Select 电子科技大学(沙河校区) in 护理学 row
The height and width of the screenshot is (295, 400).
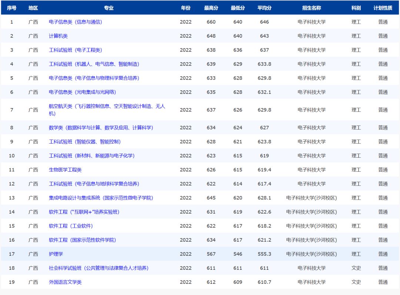point(311,254)
